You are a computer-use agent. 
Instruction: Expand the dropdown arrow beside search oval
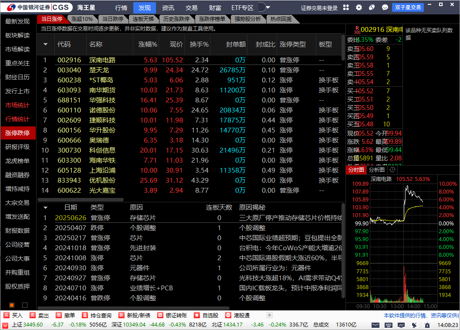pyautogui.click(x=268, y=7)
